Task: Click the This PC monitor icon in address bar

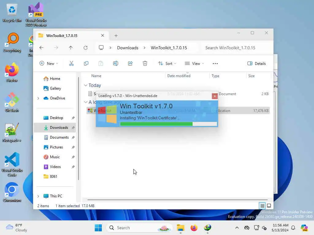Action: pos(101,47)
